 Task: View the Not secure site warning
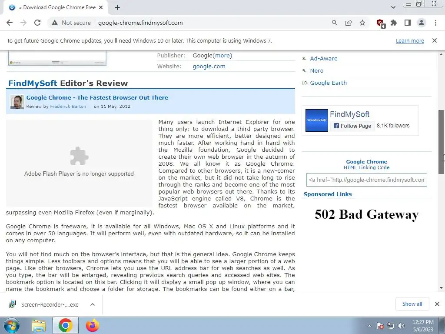coord(71,23)
